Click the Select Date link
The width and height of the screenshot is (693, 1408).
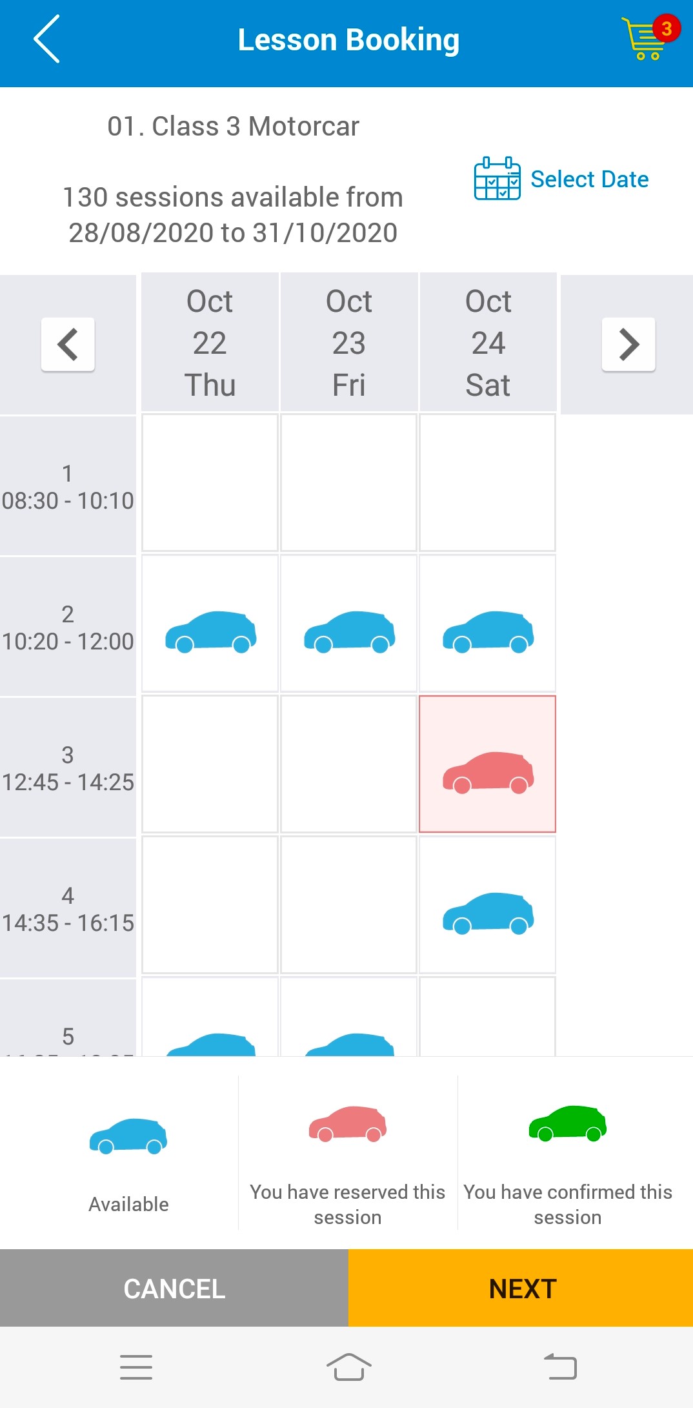589,179
